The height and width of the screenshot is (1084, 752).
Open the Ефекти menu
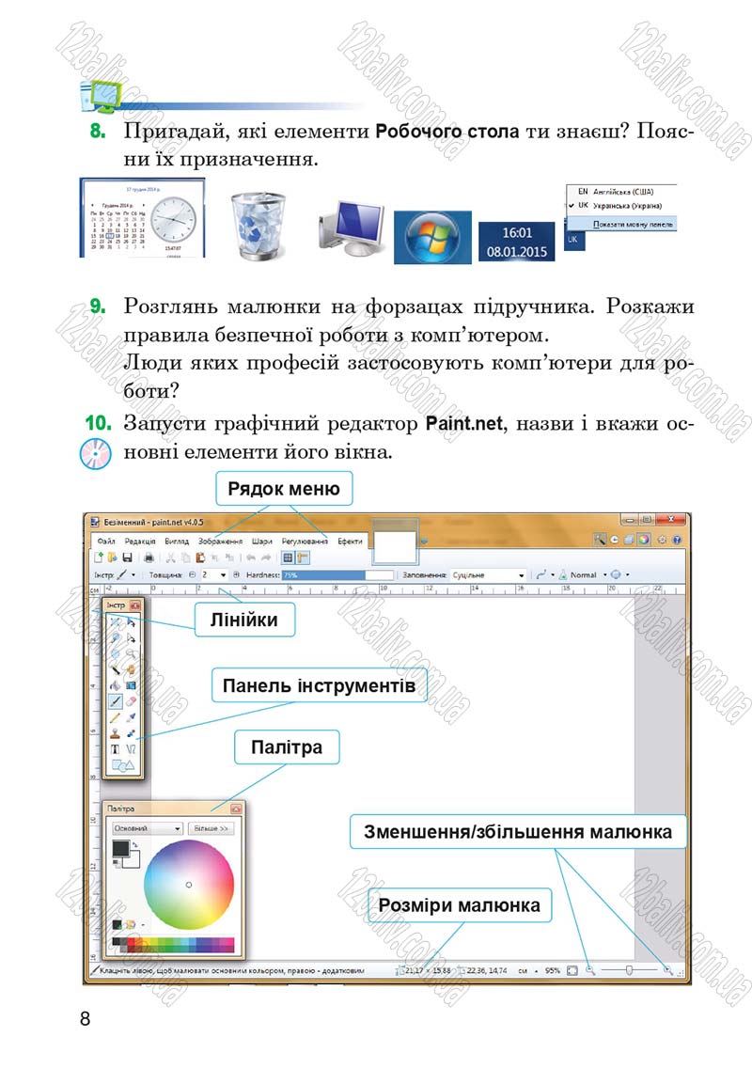[350, 542]
